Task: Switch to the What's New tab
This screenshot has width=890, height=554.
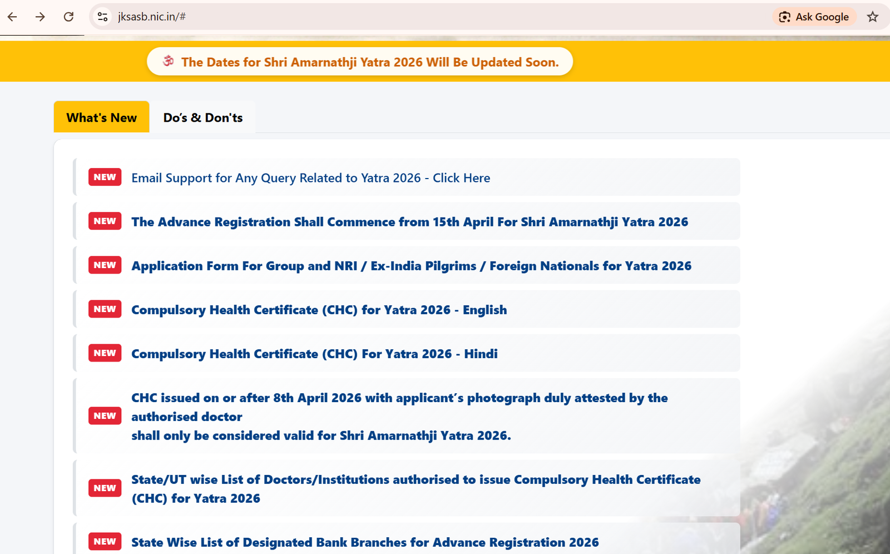Action: pos(101,117)
